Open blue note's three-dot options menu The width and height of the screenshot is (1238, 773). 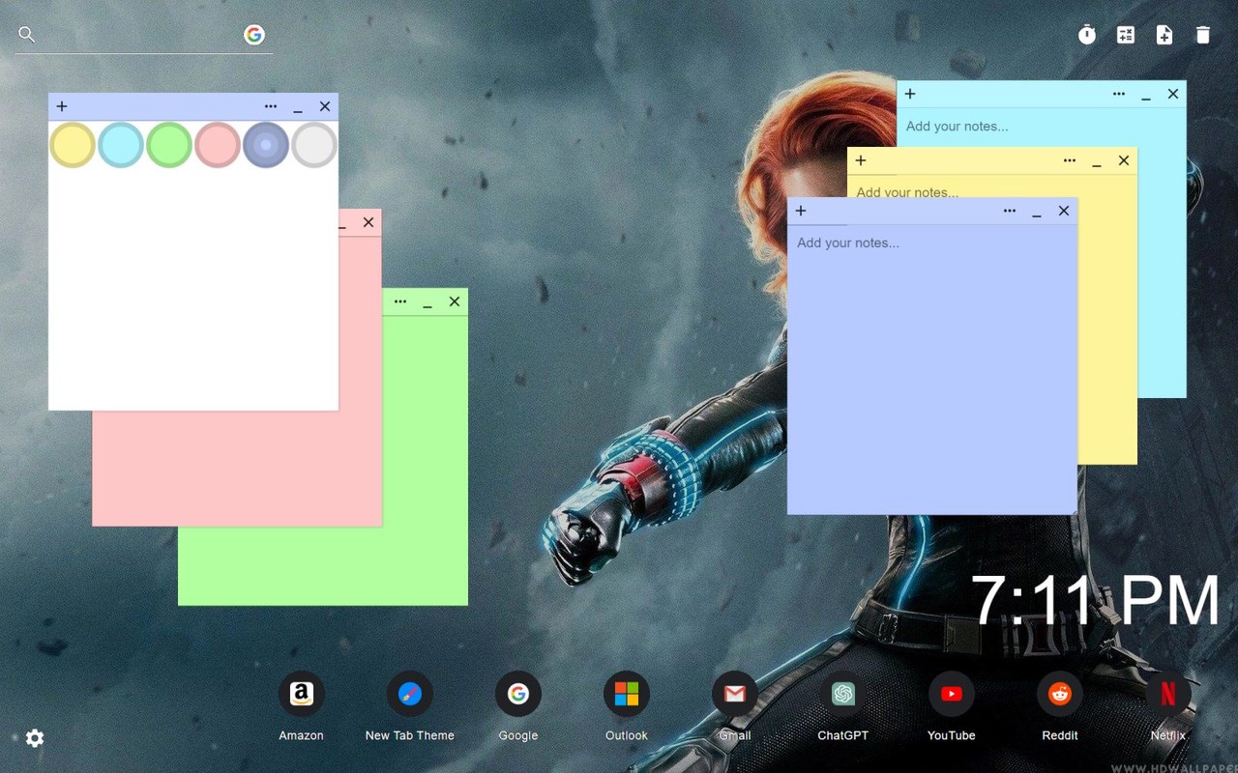pos(1010,211)
